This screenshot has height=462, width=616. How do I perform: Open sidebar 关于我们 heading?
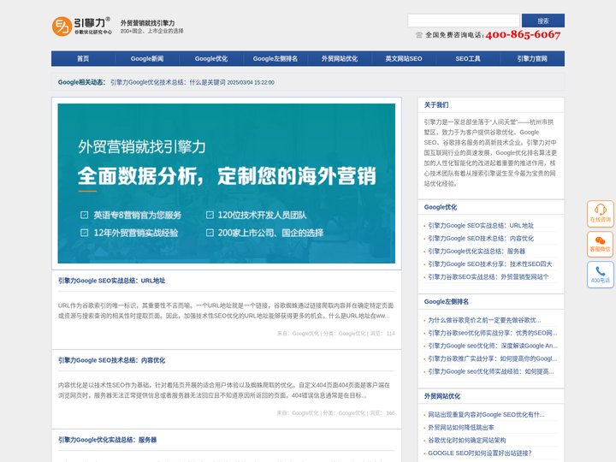point(436,105)
